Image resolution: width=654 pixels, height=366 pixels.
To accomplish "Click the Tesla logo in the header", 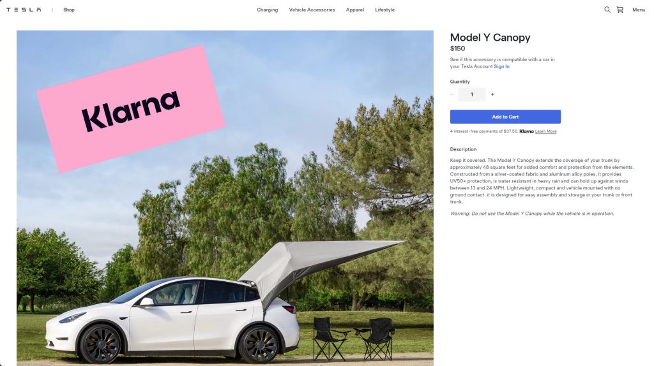I will 24,10.
